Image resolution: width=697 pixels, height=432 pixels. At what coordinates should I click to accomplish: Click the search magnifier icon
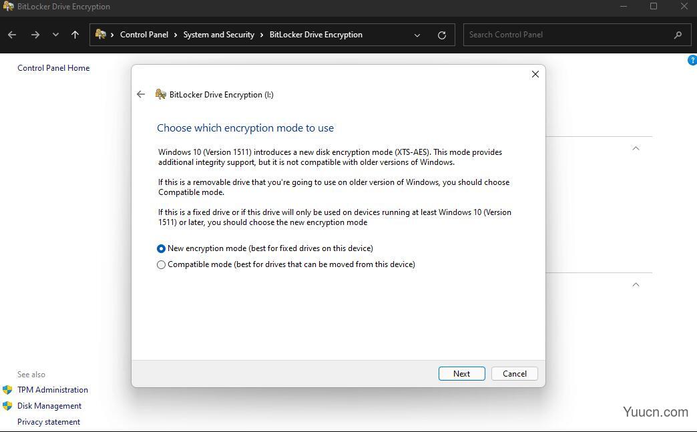pyautogui.click(x=678, y=35)
